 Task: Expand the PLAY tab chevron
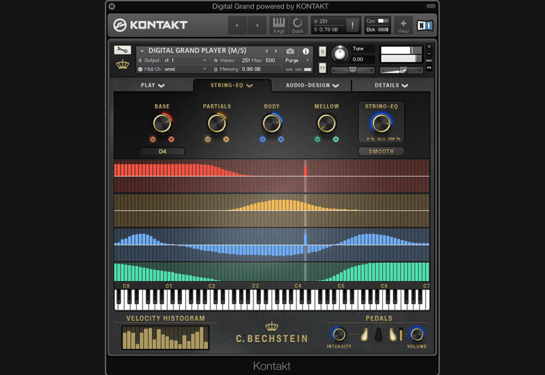pos(161,86)
